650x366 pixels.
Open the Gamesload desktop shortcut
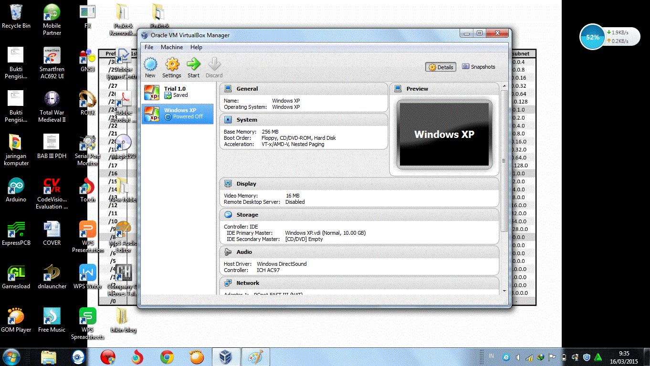(x=16, y=277)
